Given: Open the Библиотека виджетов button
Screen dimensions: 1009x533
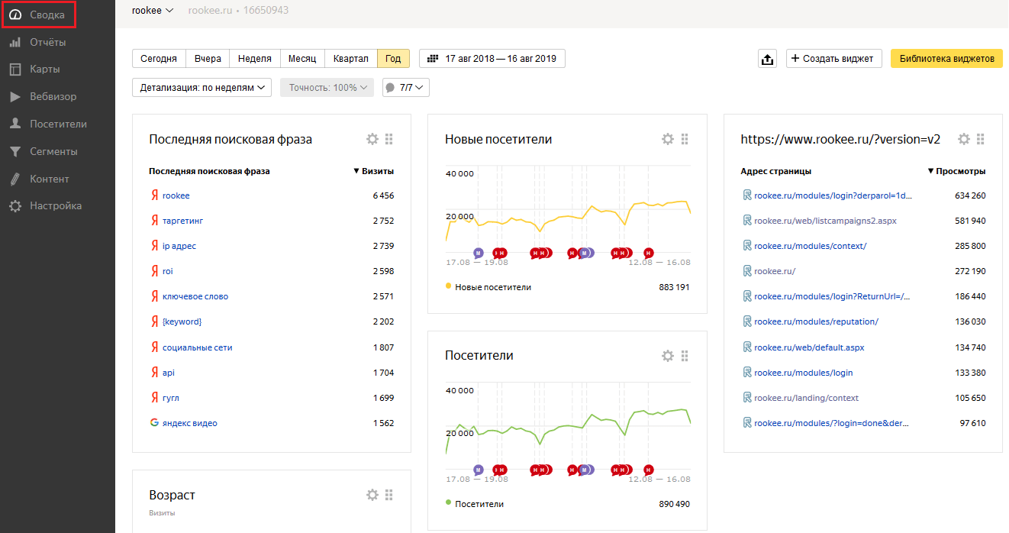Looking at the screenshot, I should pos(946,59).
